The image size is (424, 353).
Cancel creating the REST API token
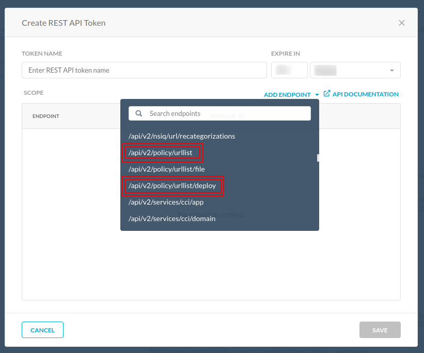click(42, 330)
